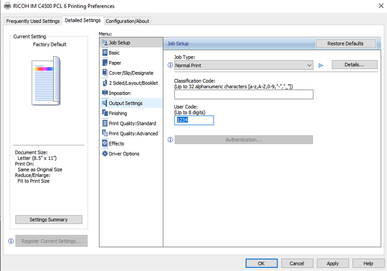
Task: Click the Restore Defaults button
Action: 346,43
